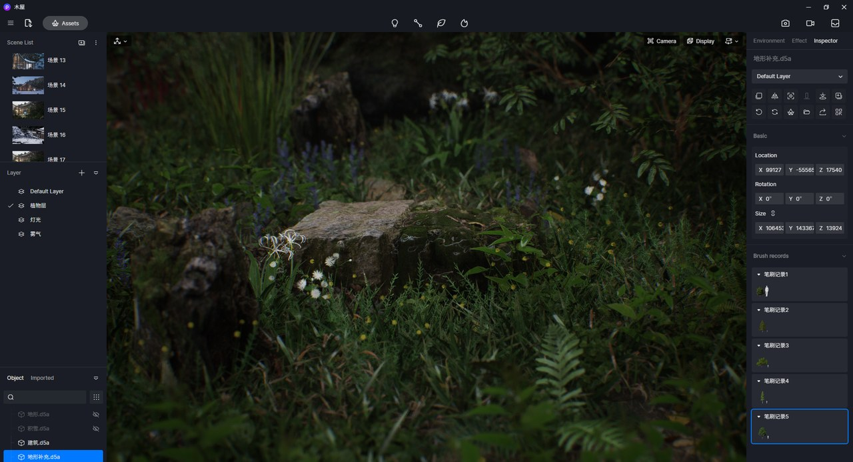Show hidden object 积雪.d5a
This screenshot has height=462, width=853.
tap(96, 429)
